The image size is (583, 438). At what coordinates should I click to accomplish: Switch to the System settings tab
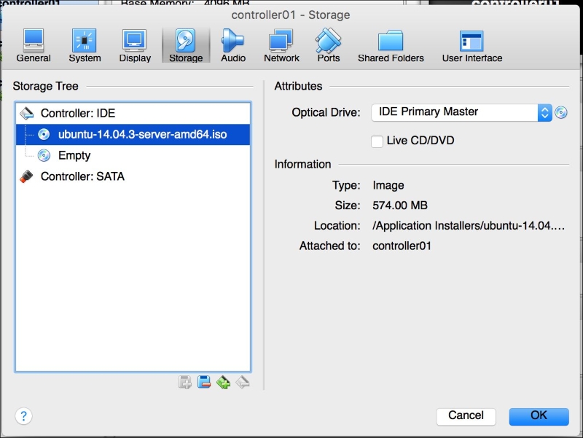click(85, 45)
